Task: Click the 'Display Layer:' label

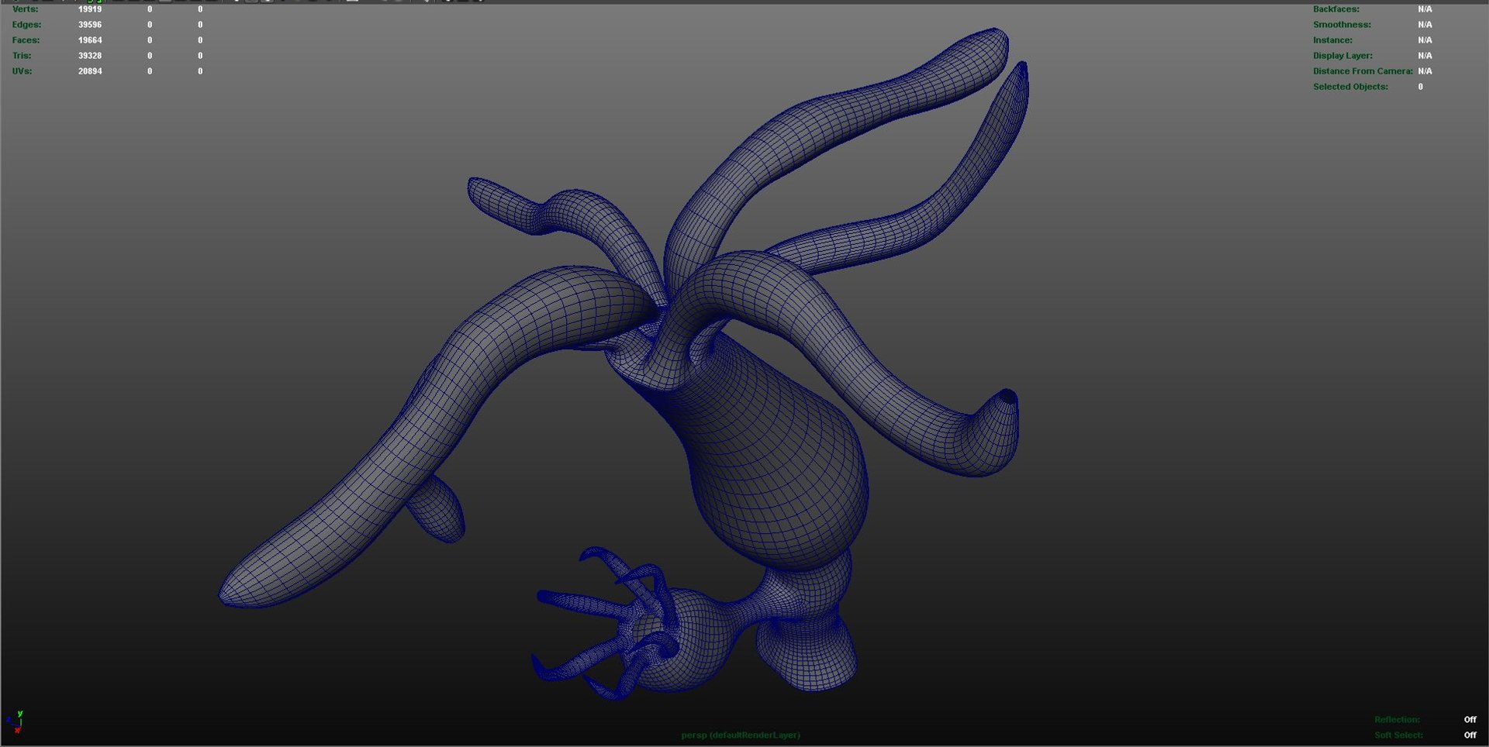Action: (x=1342, y=56)
